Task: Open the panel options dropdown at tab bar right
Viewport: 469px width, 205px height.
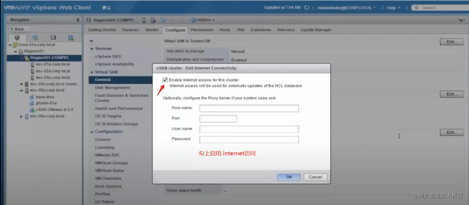Action: 461,20
